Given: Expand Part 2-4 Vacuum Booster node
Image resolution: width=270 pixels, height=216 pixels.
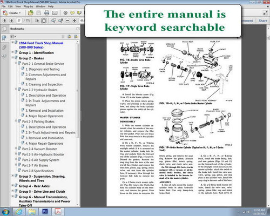Looking at the screenshot, I should pyautogui.click(x=16, y=148).
